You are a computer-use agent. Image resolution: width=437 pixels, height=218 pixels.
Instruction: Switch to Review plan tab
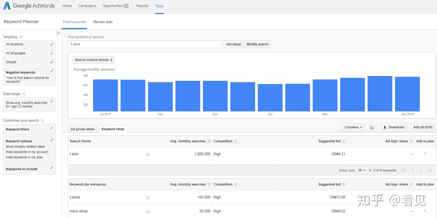click(103, 22)
